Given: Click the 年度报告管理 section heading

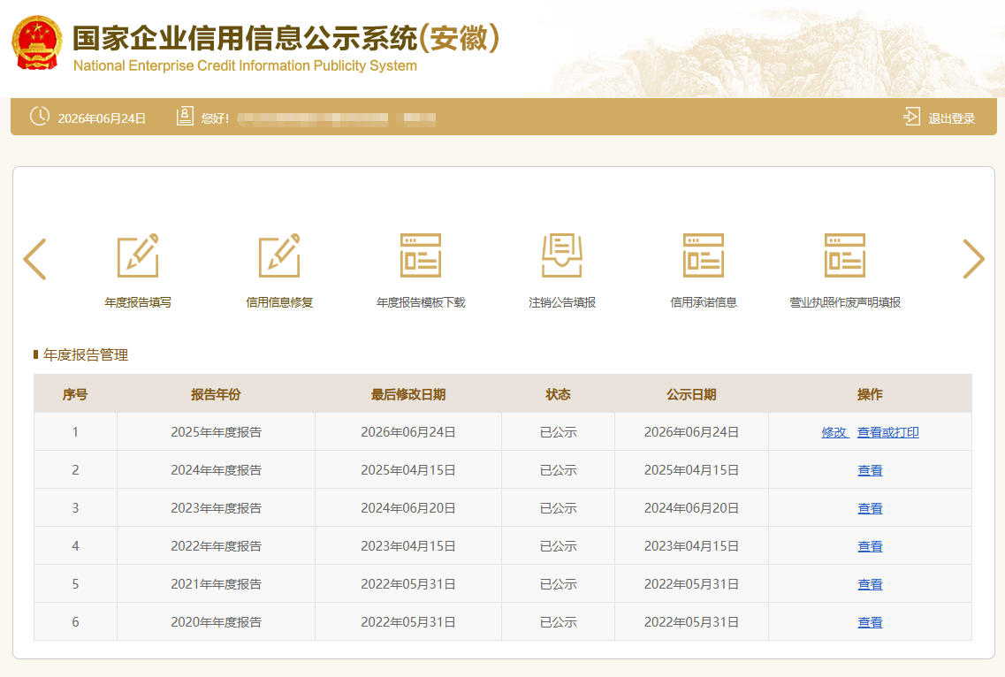Looking at the screenshot, I should (x=85, y=354).
